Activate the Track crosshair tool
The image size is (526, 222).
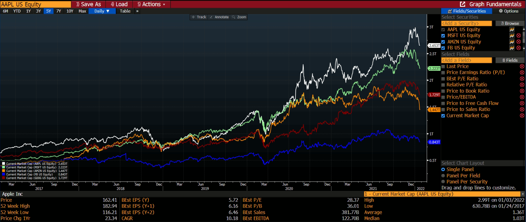tap(199, 17)
